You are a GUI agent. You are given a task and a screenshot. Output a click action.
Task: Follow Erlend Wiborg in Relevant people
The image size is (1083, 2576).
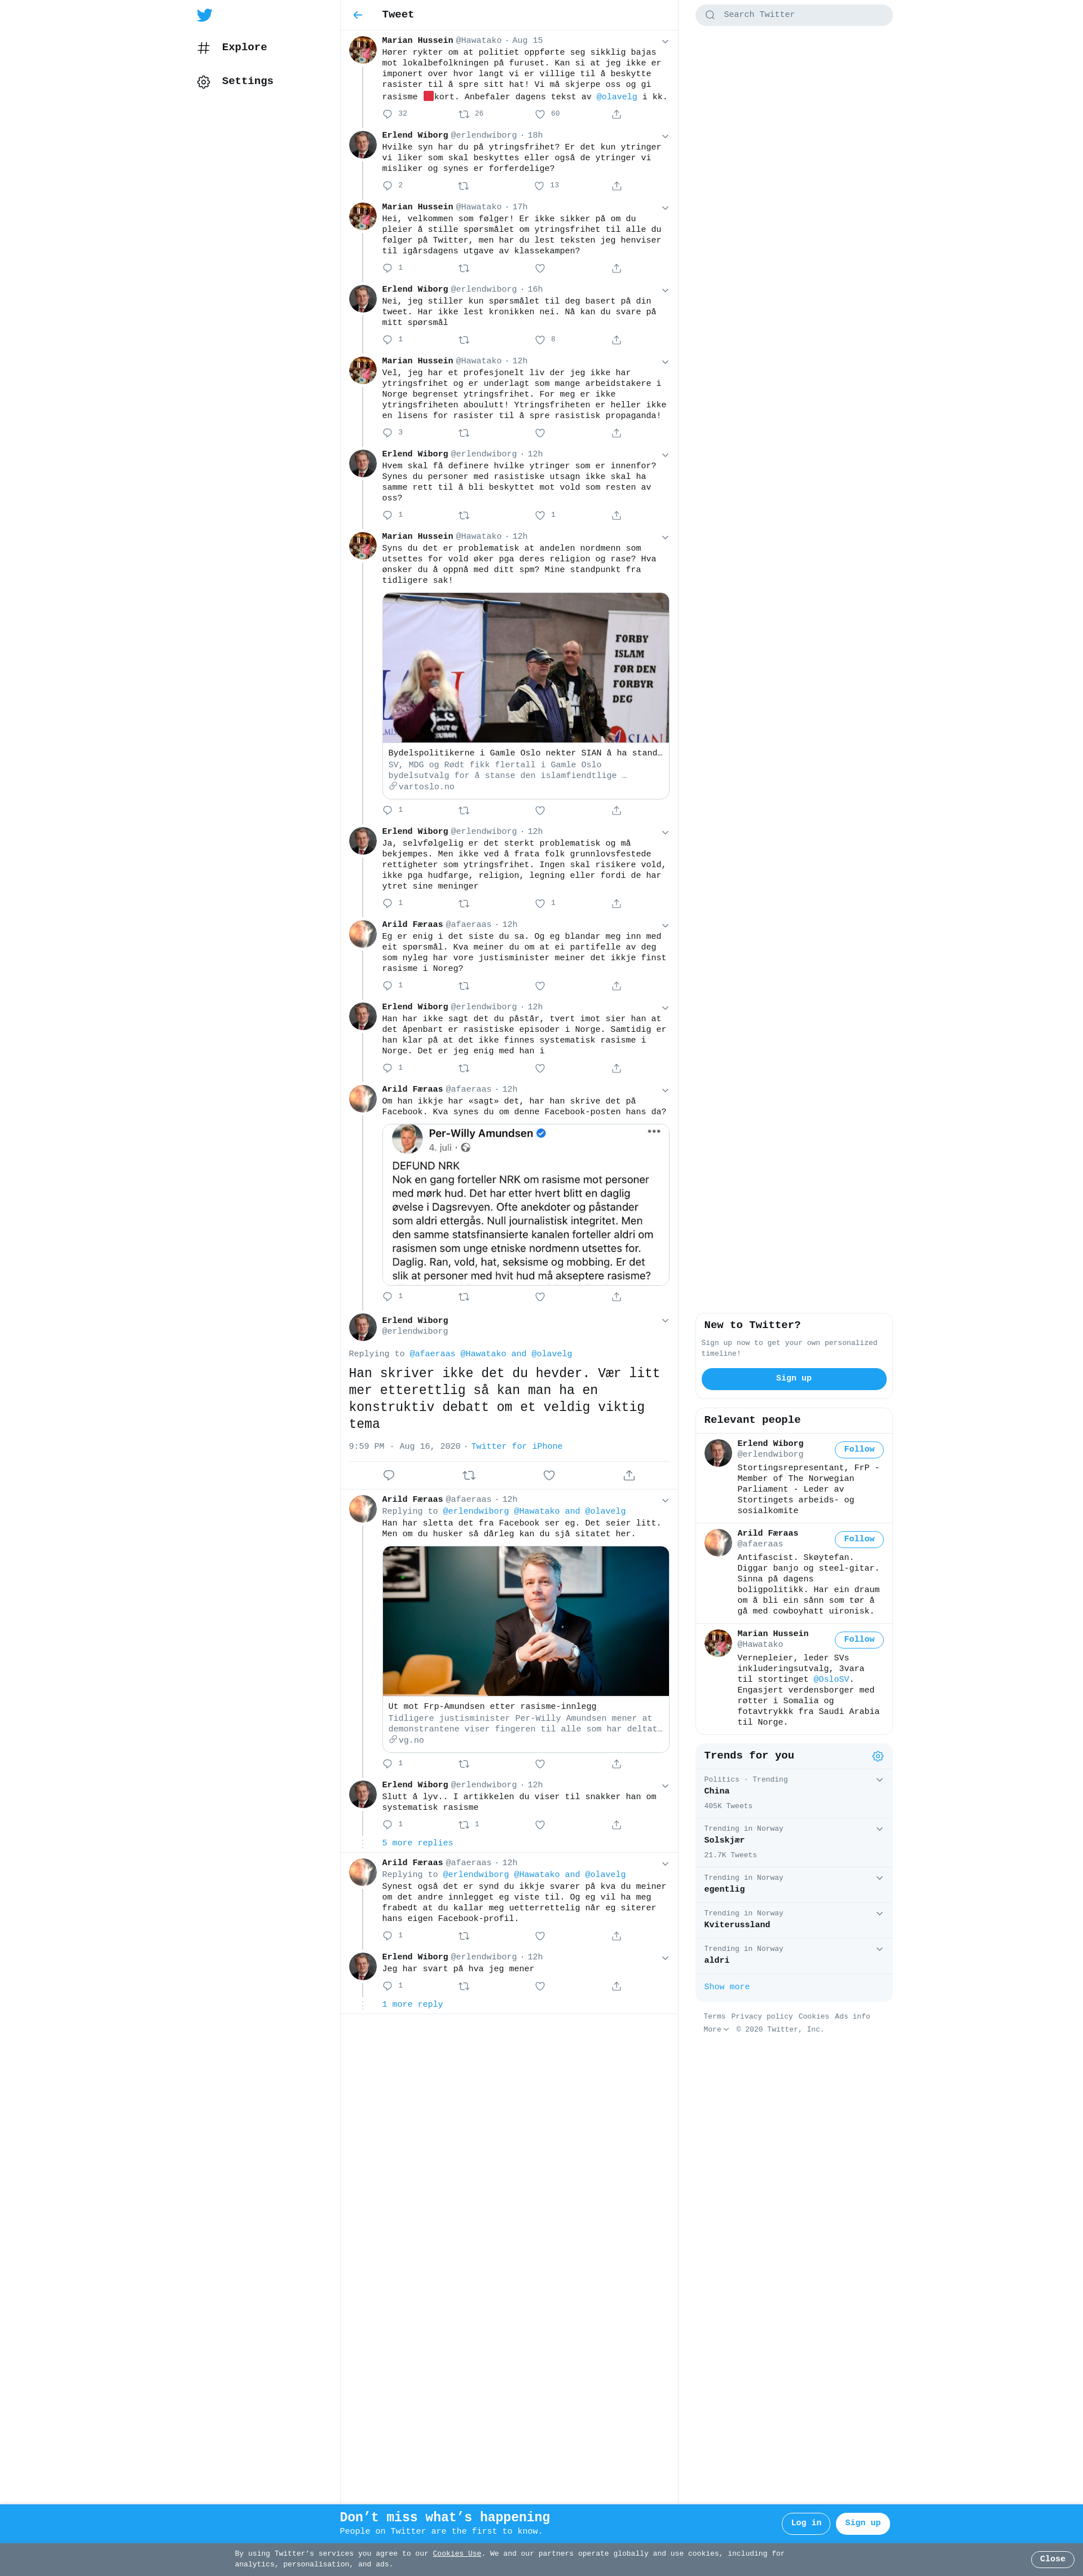point(859,1449)
